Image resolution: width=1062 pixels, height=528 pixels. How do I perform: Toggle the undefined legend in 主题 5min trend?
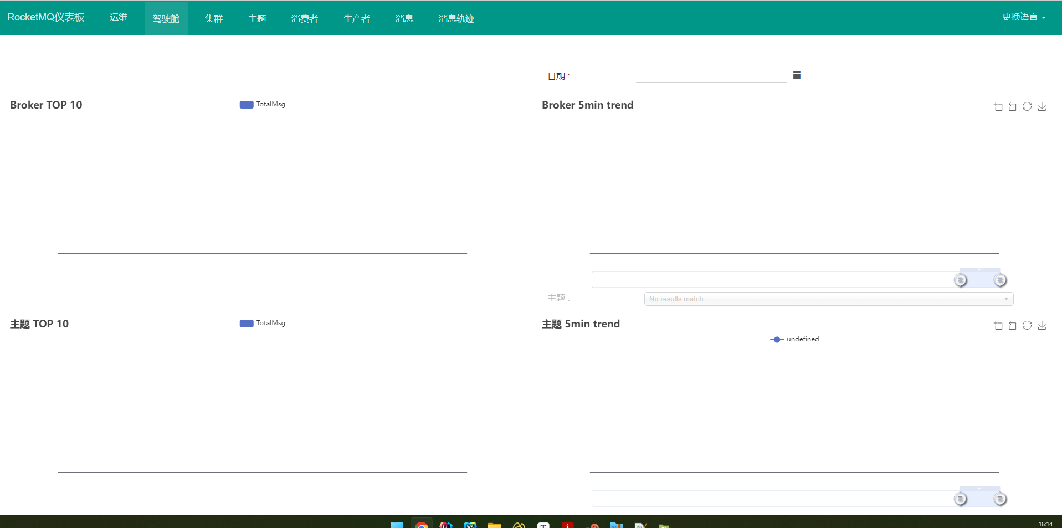point(794,339)
